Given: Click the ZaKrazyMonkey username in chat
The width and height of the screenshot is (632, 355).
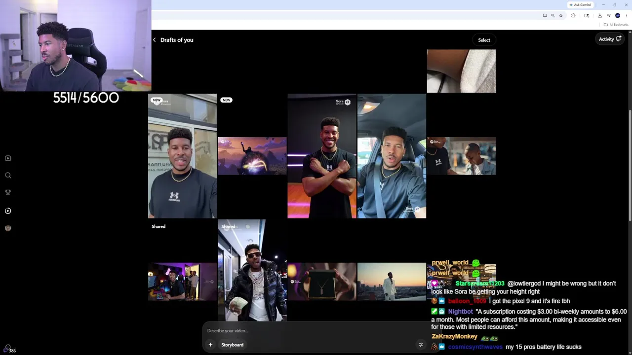Looking at the screenshot, I should pyautogui.click(x=454, y=336).
